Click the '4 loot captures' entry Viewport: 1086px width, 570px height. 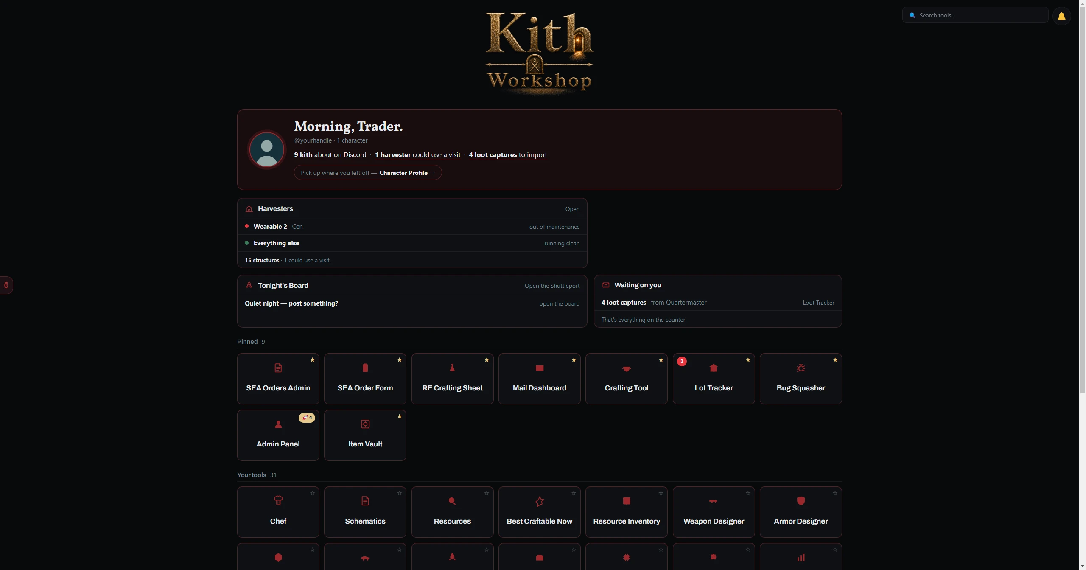click(x=624, y=303)
